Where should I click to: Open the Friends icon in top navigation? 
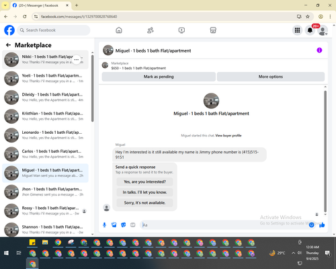point(151,30)
